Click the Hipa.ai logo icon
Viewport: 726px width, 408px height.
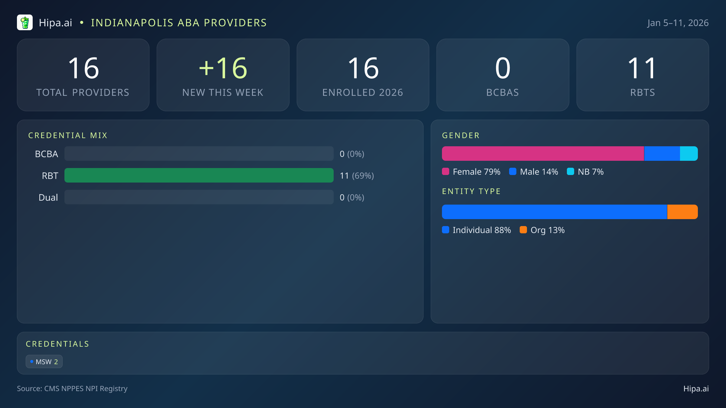pyautogui.click(x=25, y=22)
